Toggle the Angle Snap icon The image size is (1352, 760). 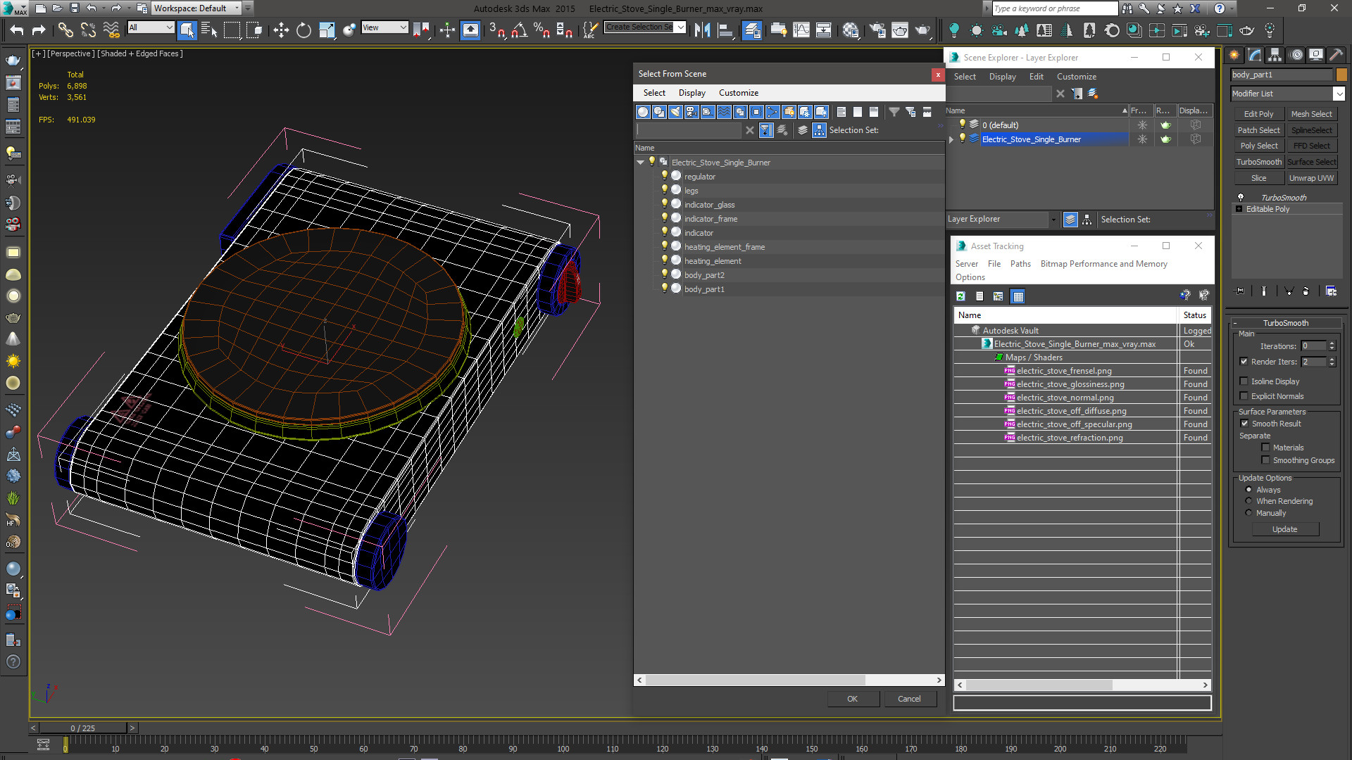click(x=519, y=30)
